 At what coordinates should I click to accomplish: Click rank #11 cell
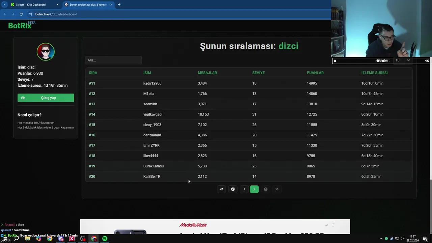click(92, 83)
